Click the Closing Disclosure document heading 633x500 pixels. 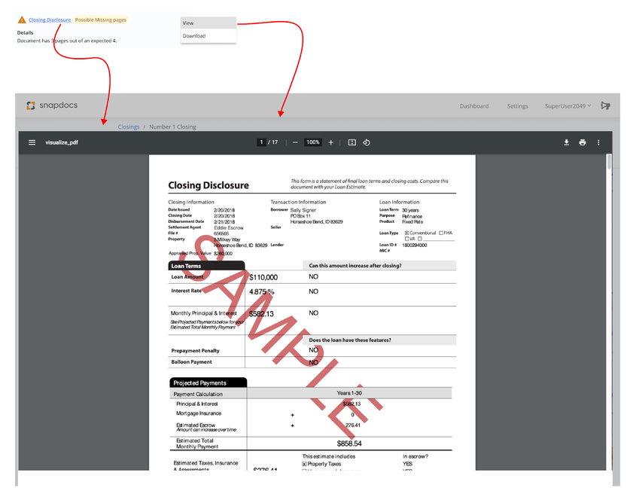tap(208, 185)
